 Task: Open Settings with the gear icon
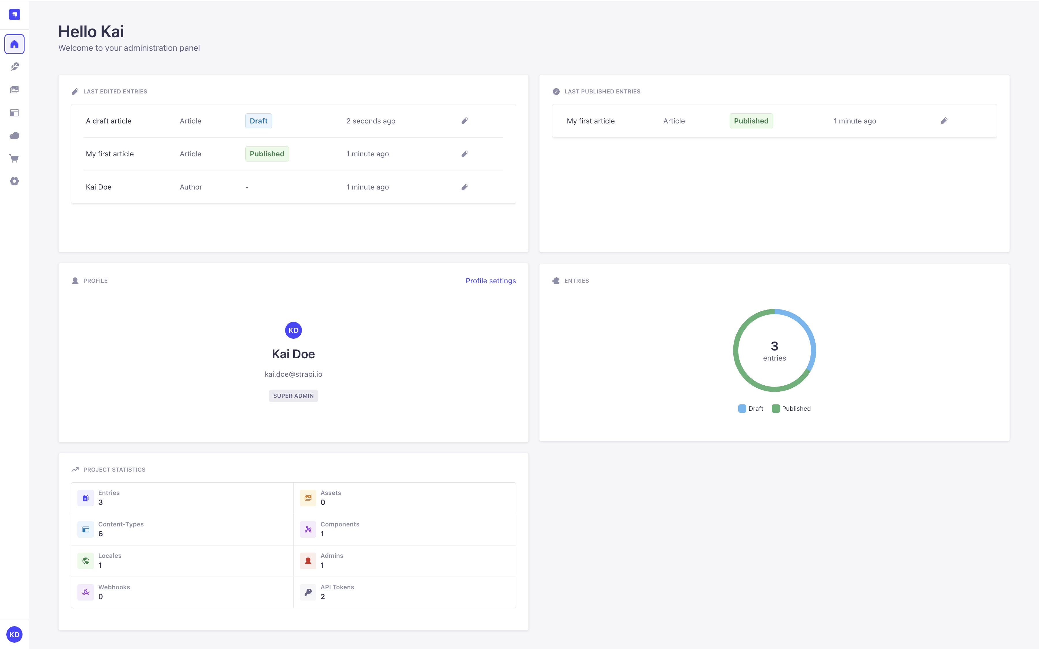coord(14,181)
